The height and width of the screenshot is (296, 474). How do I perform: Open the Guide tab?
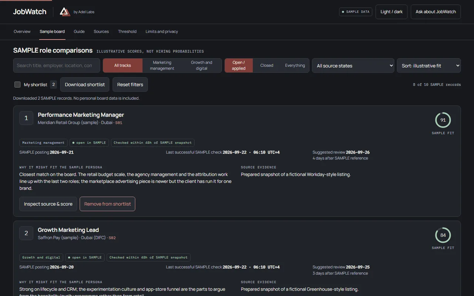(x=79, y=31)
